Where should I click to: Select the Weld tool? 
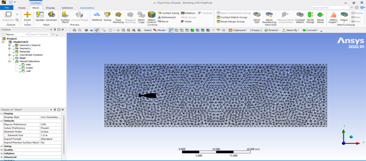(186, 21)
